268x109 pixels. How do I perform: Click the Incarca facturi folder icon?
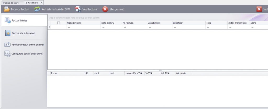[x=7, y=9]
